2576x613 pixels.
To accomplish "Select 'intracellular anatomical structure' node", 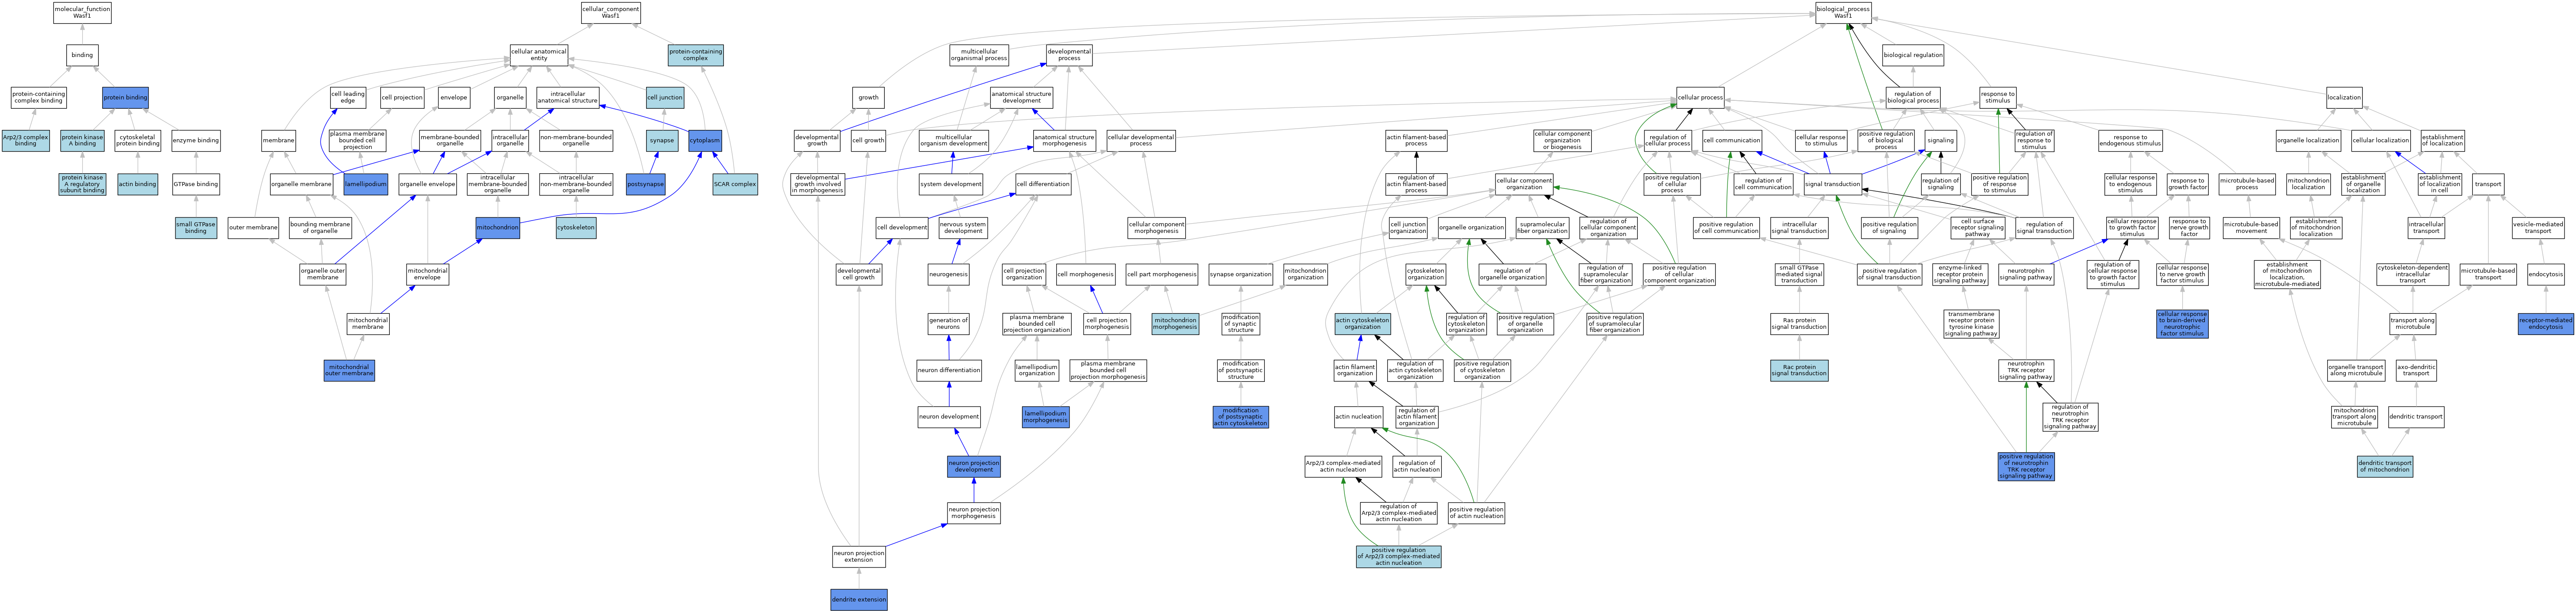I will pos(567,98).
